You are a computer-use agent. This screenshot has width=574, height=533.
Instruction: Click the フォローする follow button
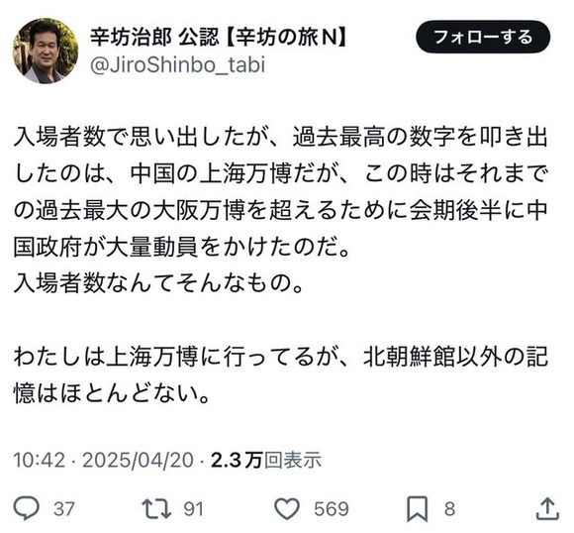[x=483, y=37]
